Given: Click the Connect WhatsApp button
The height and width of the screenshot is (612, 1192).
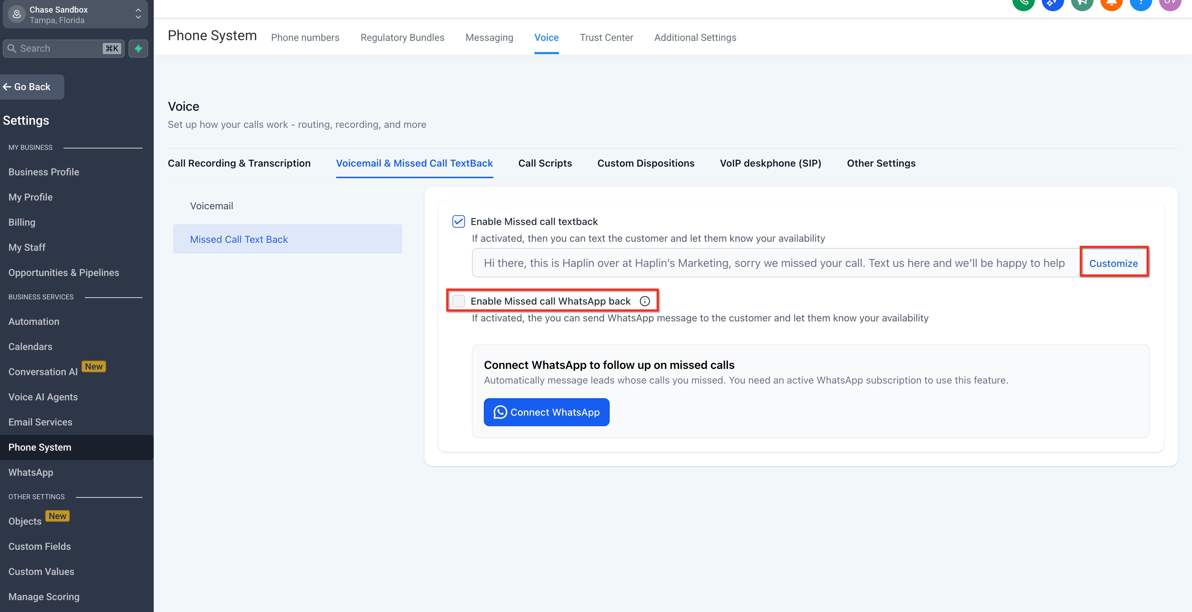Looking at the screenshot, I should tap(546, 412).
